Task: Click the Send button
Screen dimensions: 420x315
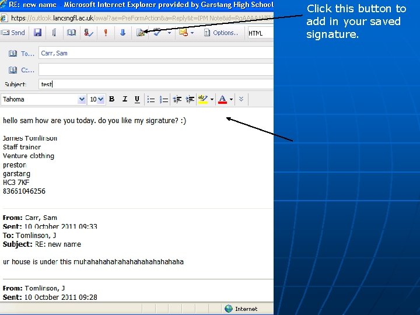Action: [x=13, y=33]
